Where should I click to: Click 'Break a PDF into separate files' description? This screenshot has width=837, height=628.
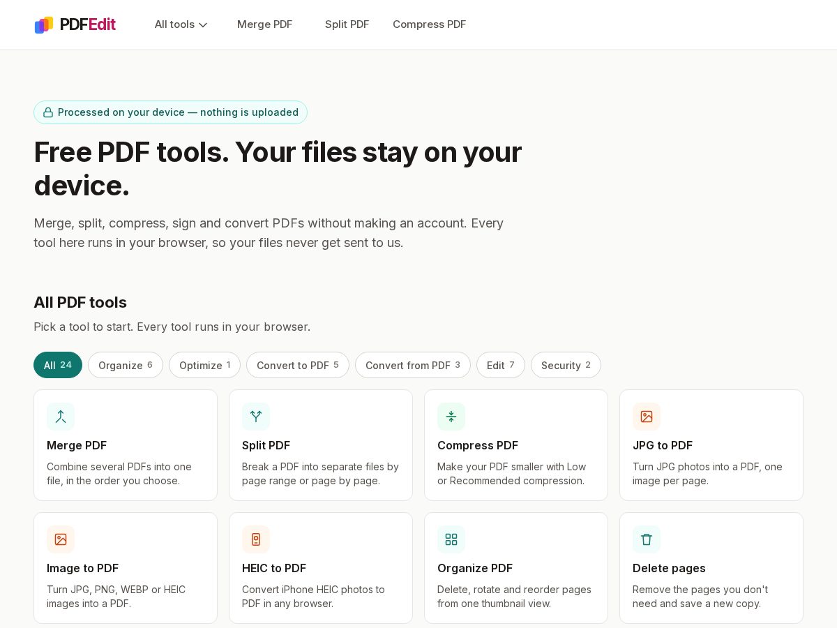click(320, 474)
